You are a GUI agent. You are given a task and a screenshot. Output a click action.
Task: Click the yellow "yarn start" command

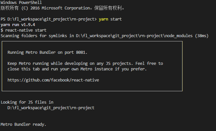coord(110,19)
